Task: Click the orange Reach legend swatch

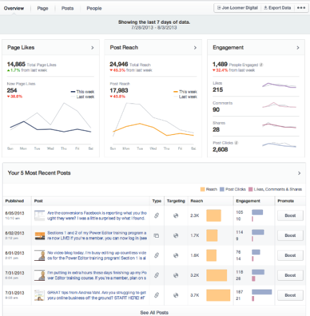Action: click(x=203, y=189)
